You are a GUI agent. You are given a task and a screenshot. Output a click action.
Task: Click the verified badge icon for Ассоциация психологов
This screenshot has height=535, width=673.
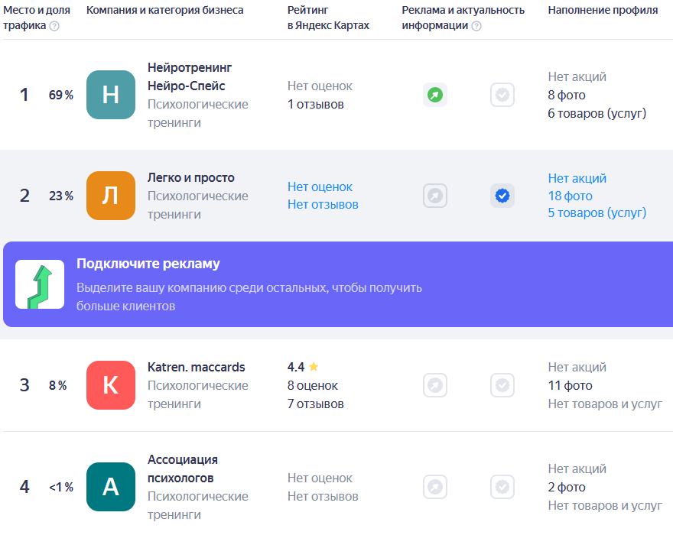tap(502, 487)
